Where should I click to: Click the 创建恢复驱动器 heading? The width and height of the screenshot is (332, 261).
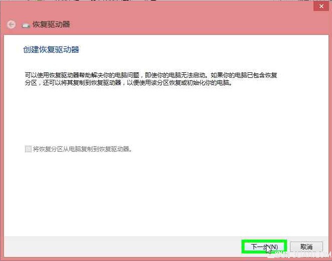[51, 50]
